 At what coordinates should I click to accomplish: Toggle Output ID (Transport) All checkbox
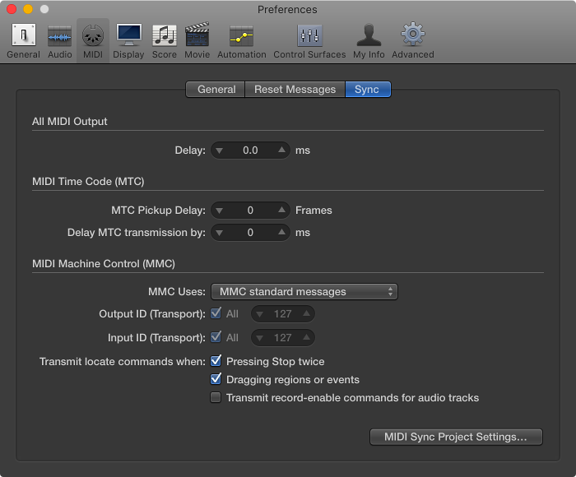(216, 313)
